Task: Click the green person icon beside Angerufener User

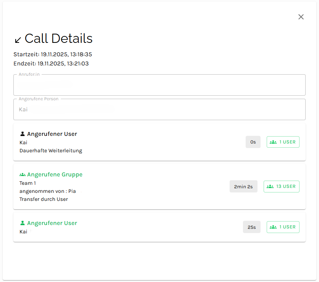Action: click(x=23, y=223)
